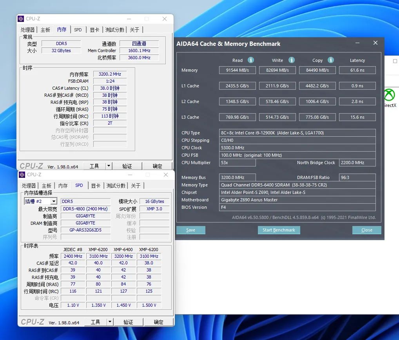Screen dimensions: 399x340
Task: Tick the checkbox right of the AIDA64 window
Action: tap(395, 61)
